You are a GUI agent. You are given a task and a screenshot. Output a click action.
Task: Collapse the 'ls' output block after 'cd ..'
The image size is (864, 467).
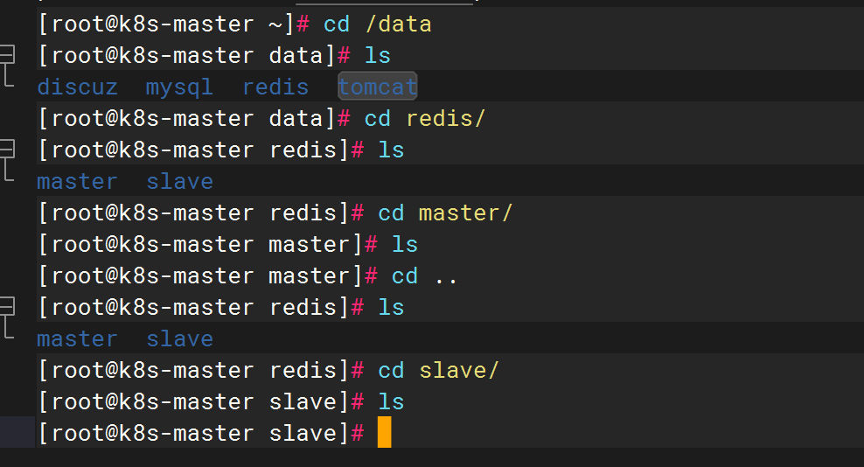coord(7,307)
